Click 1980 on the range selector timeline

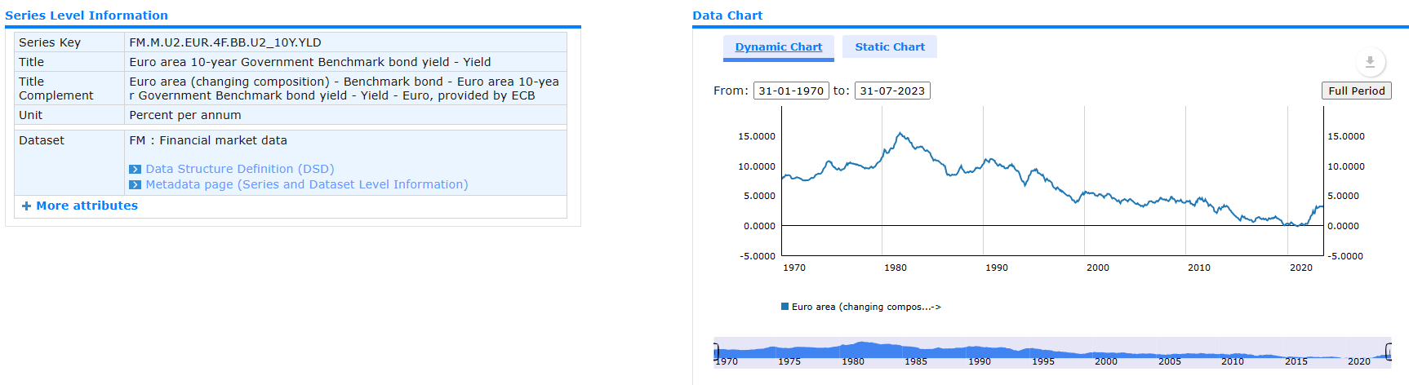click(853, 361)
